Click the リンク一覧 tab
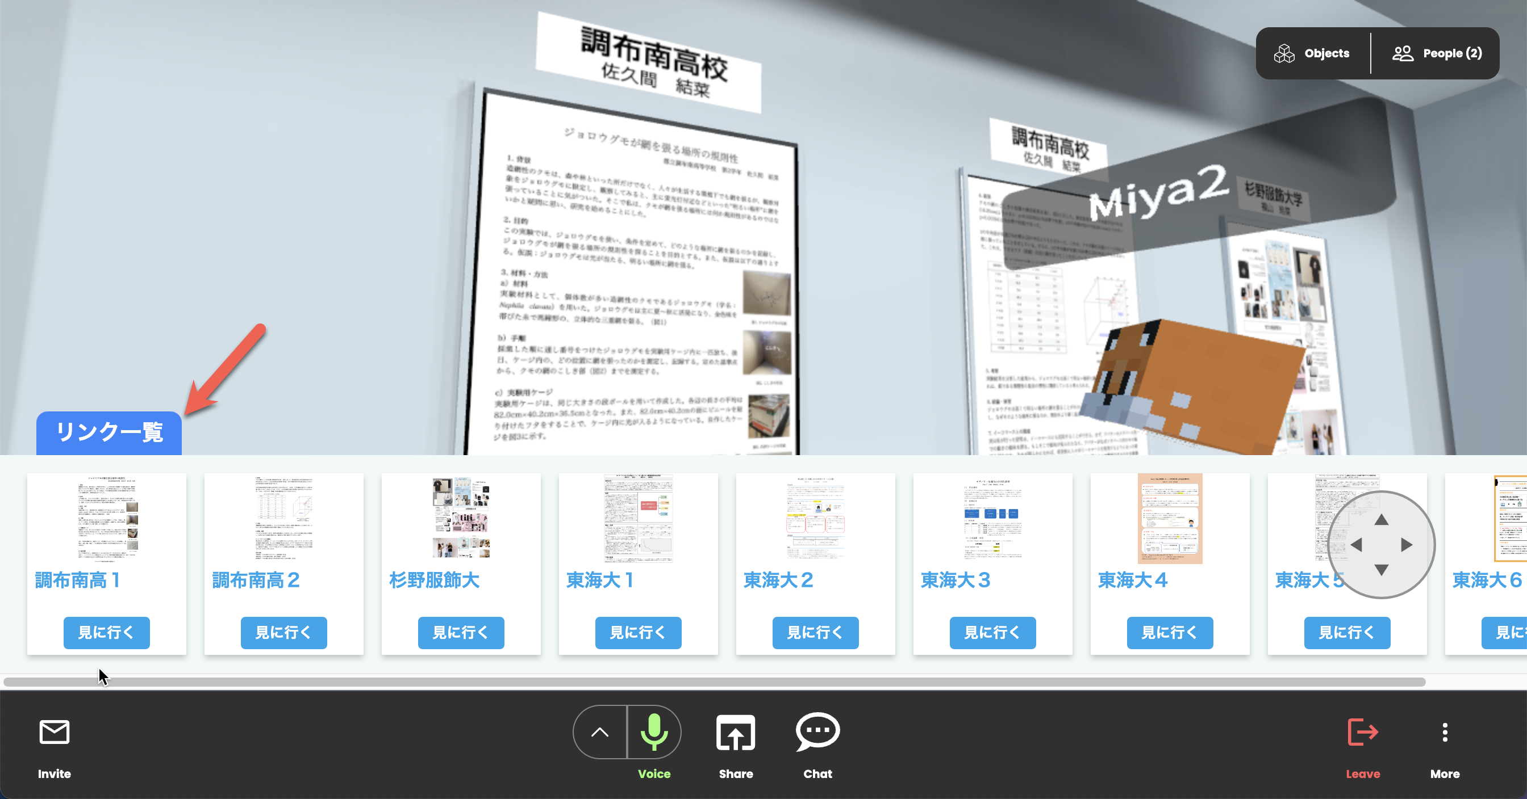 109,433
